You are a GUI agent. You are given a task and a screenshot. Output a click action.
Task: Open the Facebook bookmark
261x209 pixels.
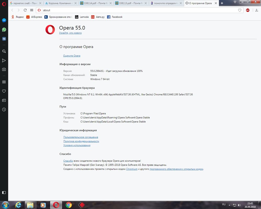[115, 17]
